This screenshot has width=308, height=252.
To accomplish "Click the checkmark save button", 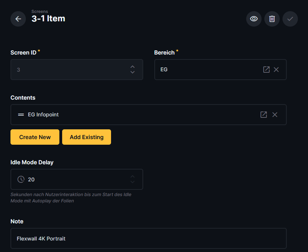I will click(290, 19).
